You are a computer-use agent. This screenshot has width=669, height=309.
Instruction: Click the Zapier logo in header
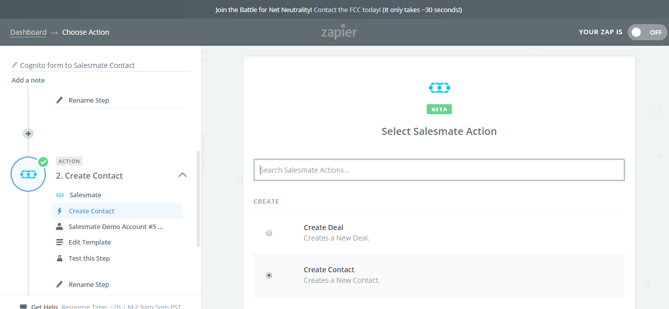click(339, 32)
